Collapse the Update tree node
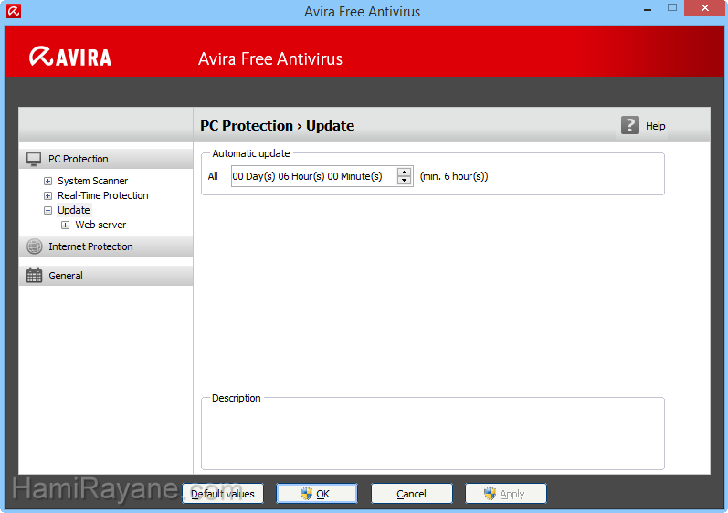 [48, 210]
